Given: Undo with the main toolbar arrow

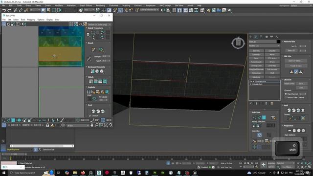Looking at the screenshot, I should [4, 10].
